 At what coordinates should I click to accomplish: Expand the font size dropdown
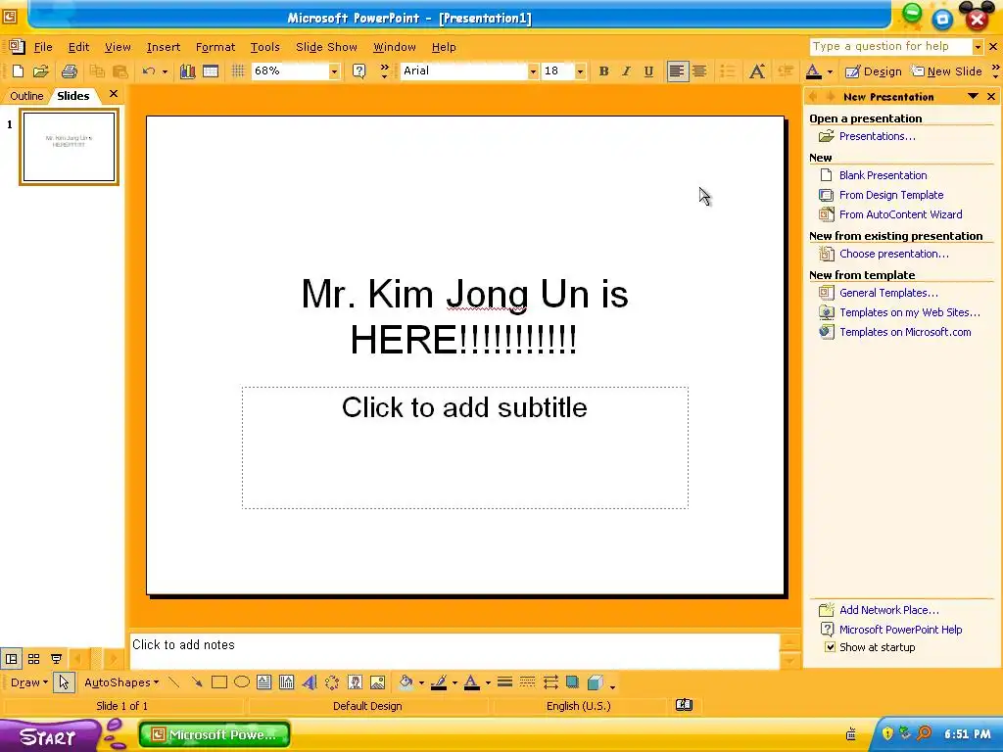(x=580, y=71)
